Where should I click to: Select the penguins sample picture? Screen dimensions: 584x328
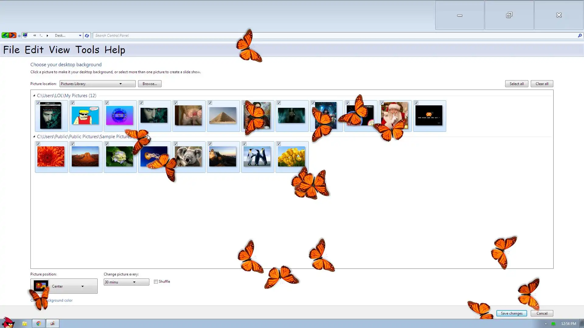coord(257,157)
